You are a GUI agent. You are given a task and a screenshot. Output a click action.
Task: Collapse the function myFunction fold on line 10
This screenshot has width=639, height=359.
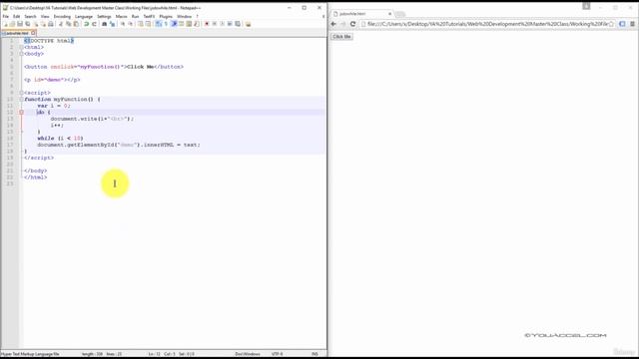coord(21,100)
